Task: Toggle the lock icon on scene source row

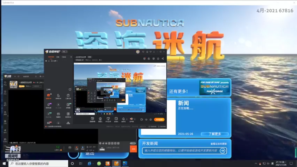Action: [x=49, y=61]
